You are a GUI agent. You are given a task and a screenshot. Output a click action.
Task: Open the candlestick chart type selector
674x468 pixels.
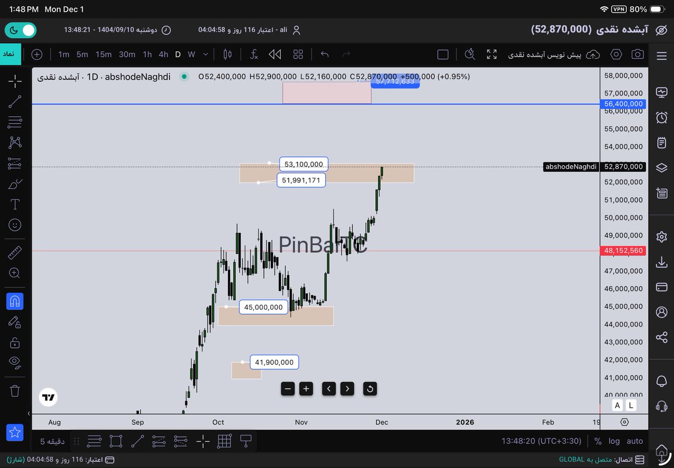pos(227,54)
